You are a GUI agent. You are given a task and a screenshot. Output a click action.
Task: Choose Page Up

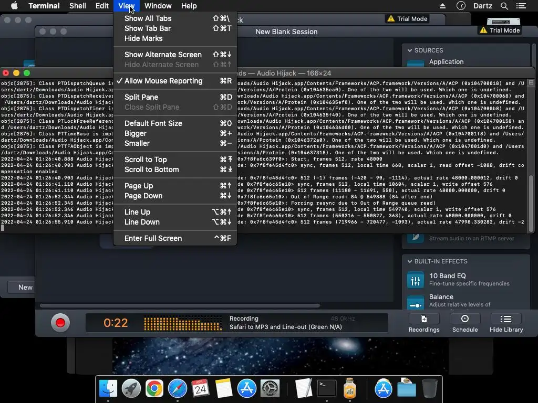point(175,186)
